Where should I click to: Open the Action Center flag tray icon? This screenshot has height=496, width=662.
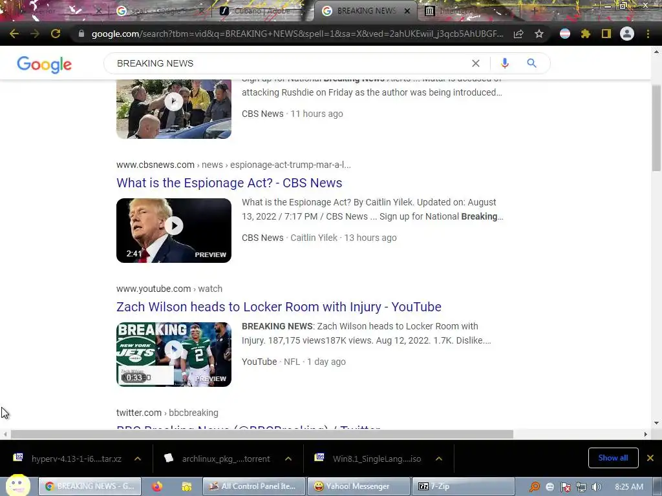[565, 487]
